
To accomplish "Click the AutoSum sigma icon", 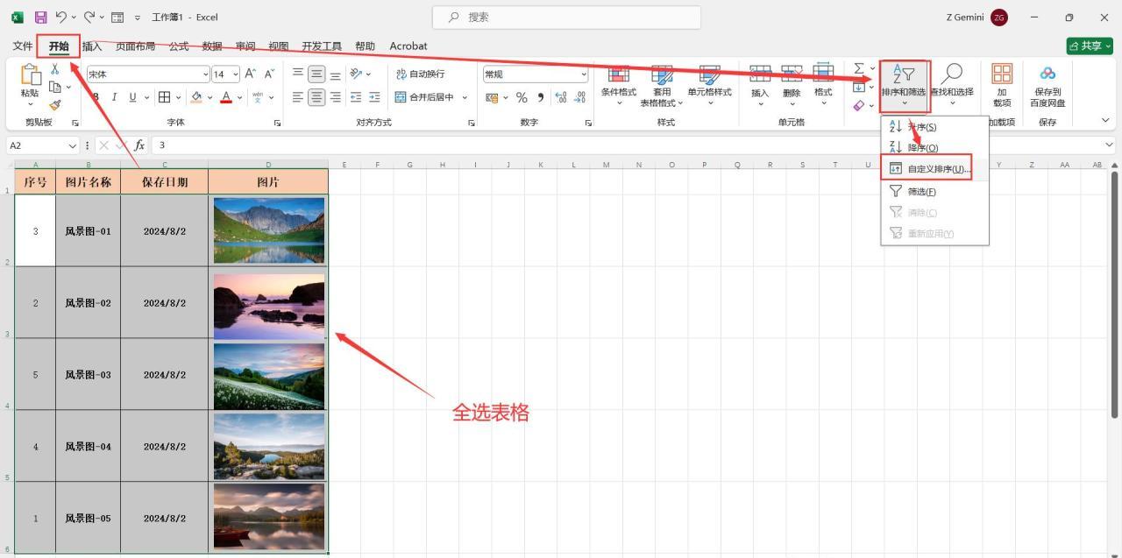I will point(859,68).
